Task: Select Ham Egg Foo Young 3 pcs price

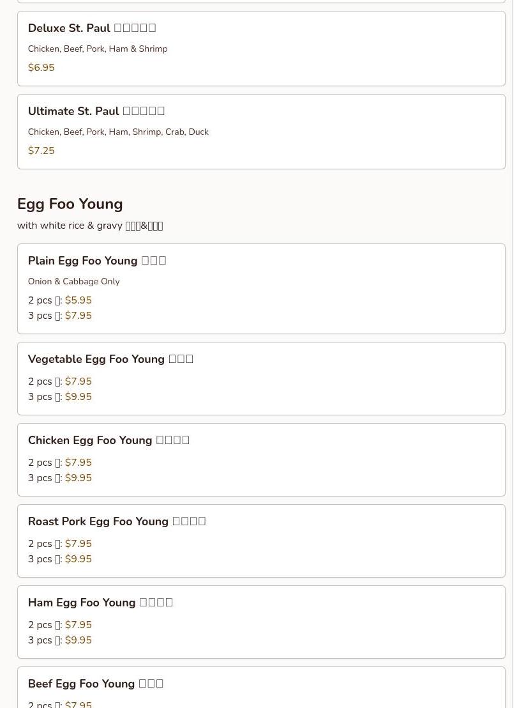Action: (78, 640)
